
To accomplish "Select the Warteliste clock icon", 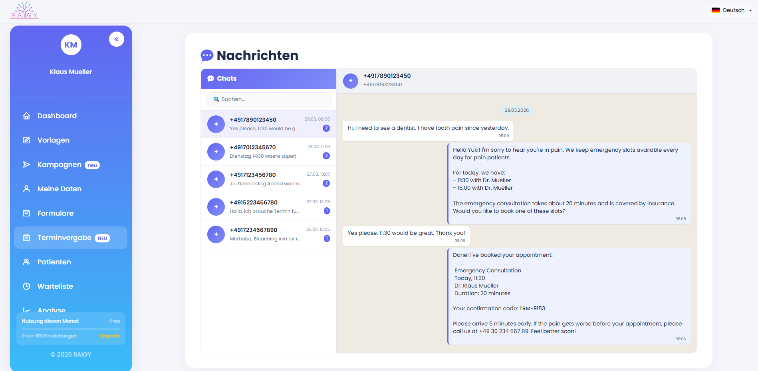I will [x=26, y=286].
